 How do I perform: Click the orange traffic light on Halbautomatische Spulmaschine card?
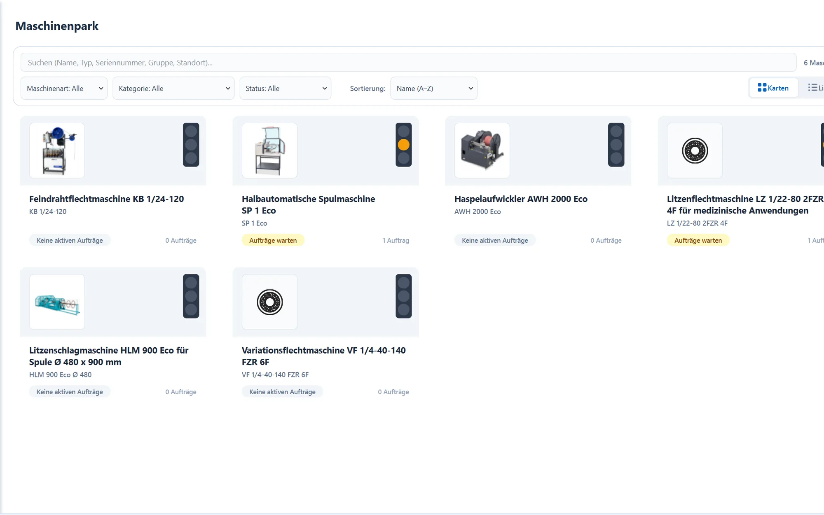[x=403, y=145]
